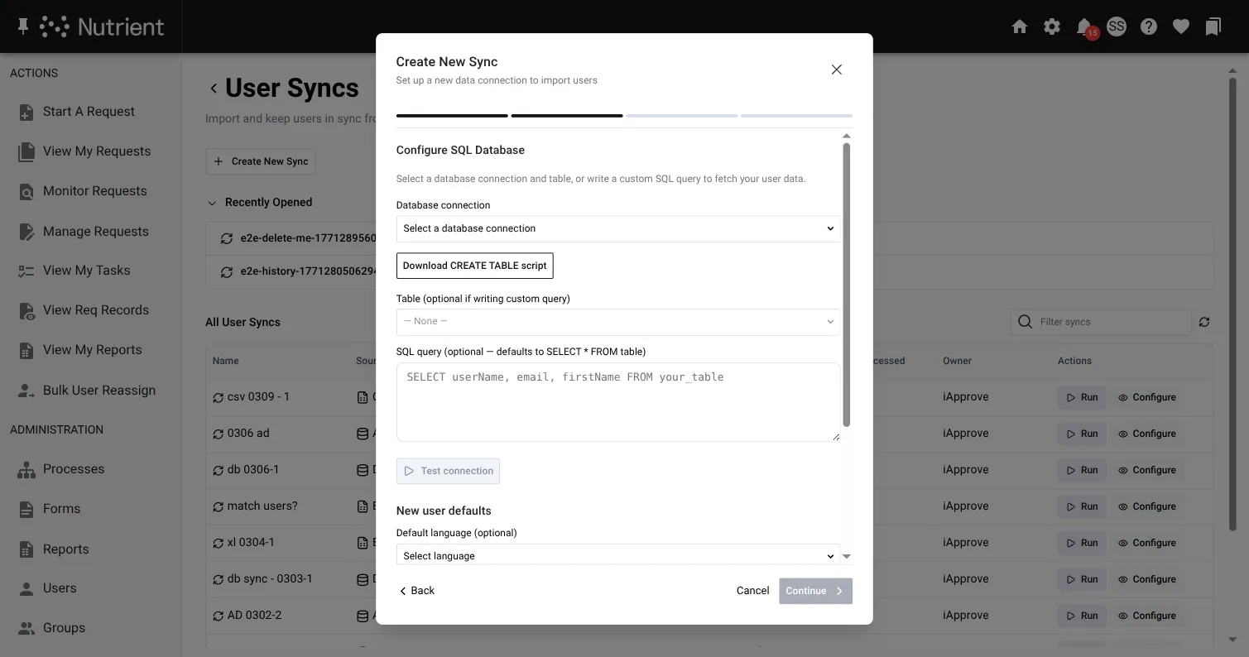Open the SS user avatar

(1117, 26)
